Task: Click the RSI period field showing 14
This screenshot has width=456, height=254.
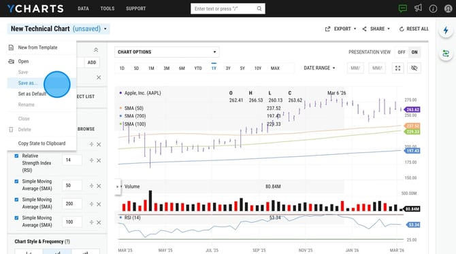Action: pyautogui.click(x=72, y=160)
